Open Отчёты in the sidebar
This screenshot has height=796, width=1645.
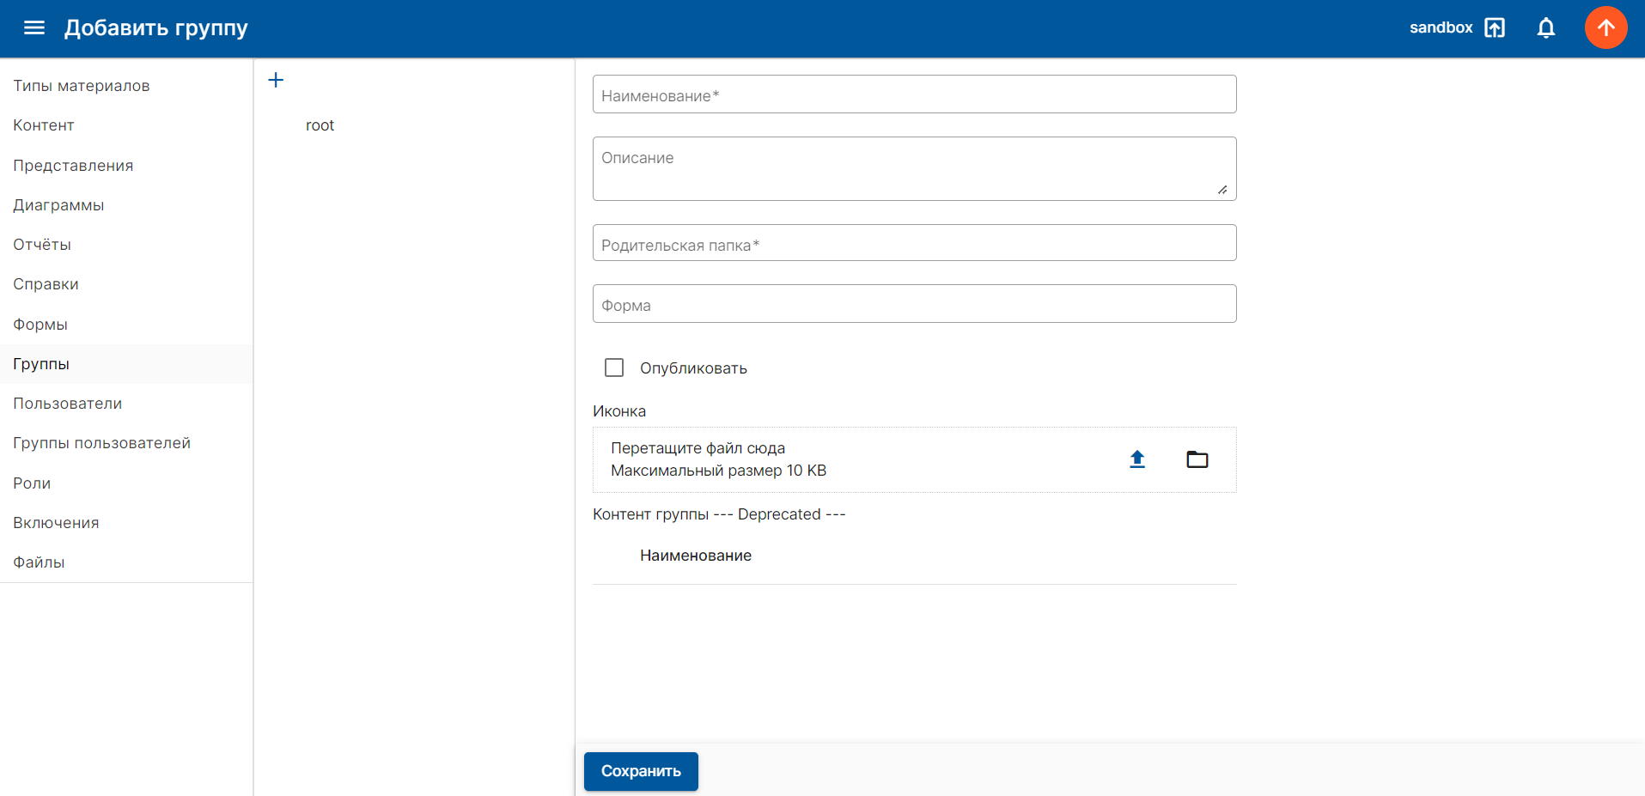click(126, 245)
